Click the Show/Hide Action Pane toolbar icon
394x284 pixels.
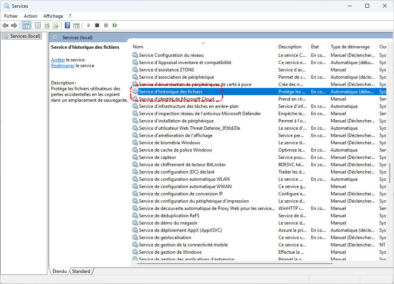[x=76, y=25]
